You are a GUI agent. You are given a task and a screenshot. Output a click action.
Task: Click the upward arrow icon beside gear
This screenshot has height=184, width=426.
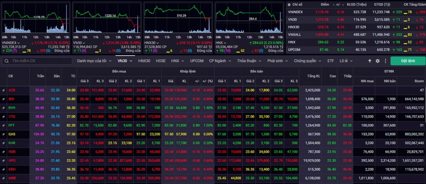point(370,61)
